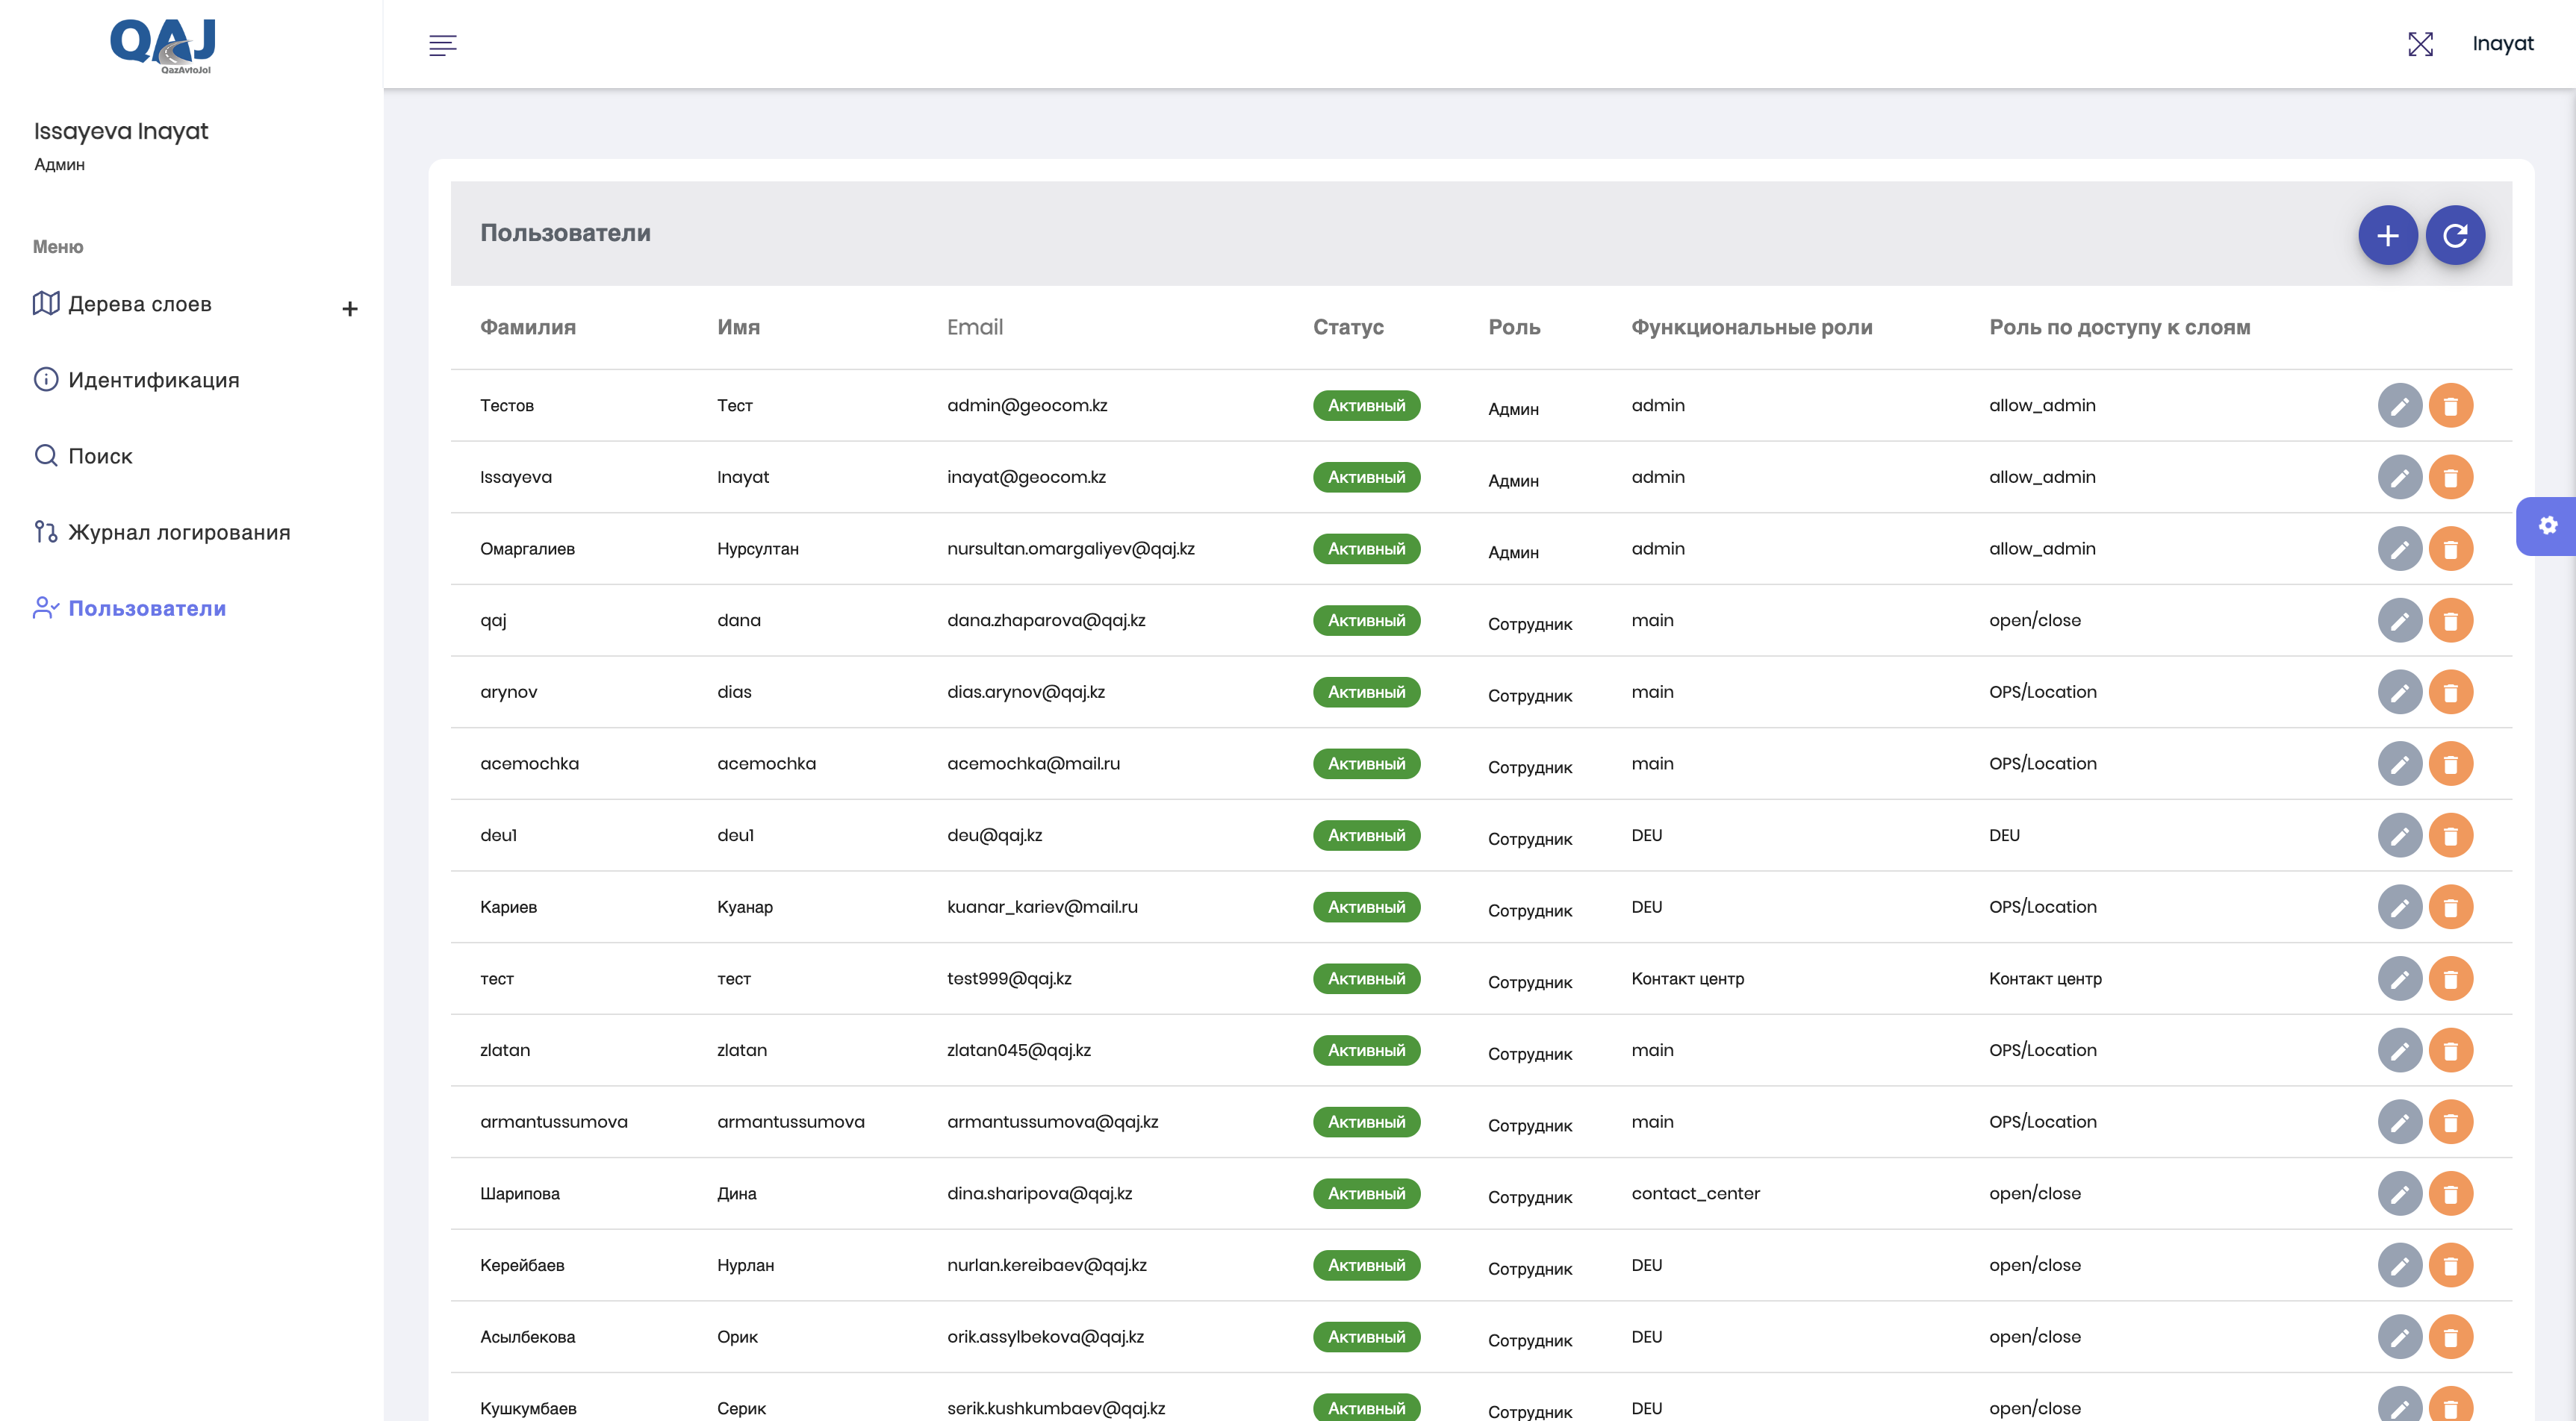Screen dimensions: 2576x1421
Task: Select Пользователи in the sidebar menu
Action: point(147,608)
